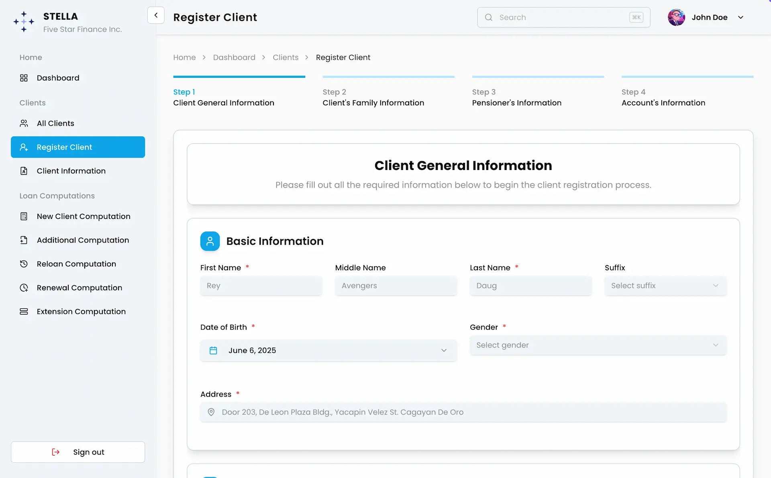771x478 pixels.
Task: Open Dashboard in the sidebar
Action: (78, 78)
